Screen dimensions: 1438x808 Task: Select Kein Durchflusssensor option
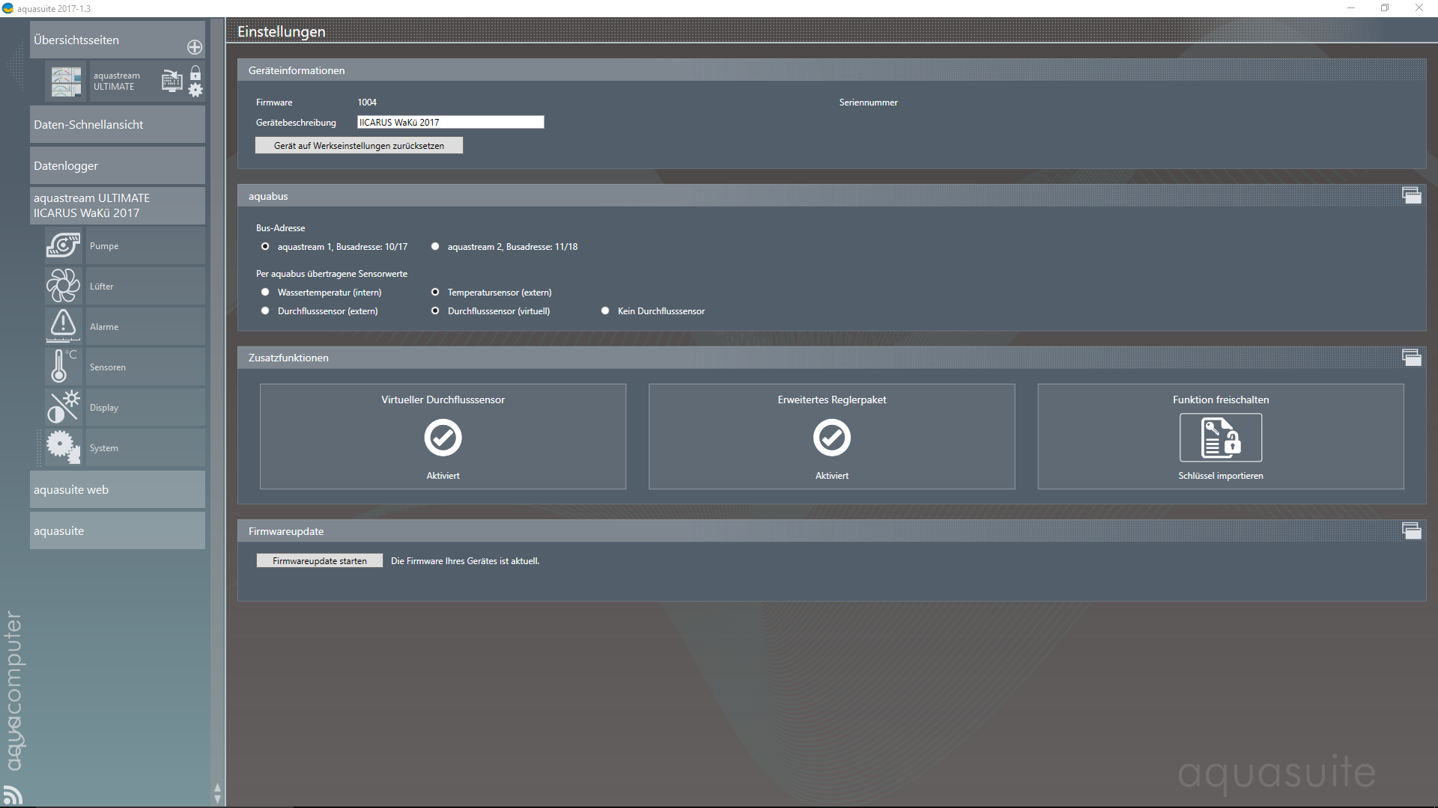605,310
